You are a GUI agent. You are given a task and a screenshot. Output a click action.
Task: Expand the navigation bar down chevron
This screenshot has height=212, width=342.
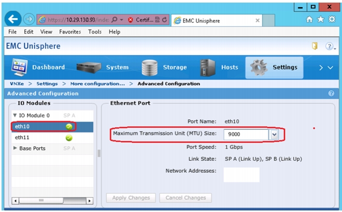pyautogui.click(x=330, y=68)
